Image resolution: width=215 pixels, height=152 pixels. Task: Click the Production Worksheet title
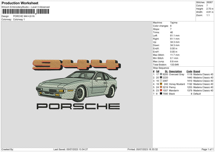(x=17, y=3)
